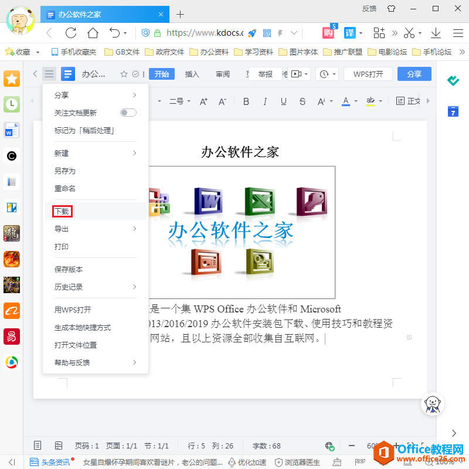Click the browser refresh icon
Screen dimensions: 469x469
click(71, 33)
